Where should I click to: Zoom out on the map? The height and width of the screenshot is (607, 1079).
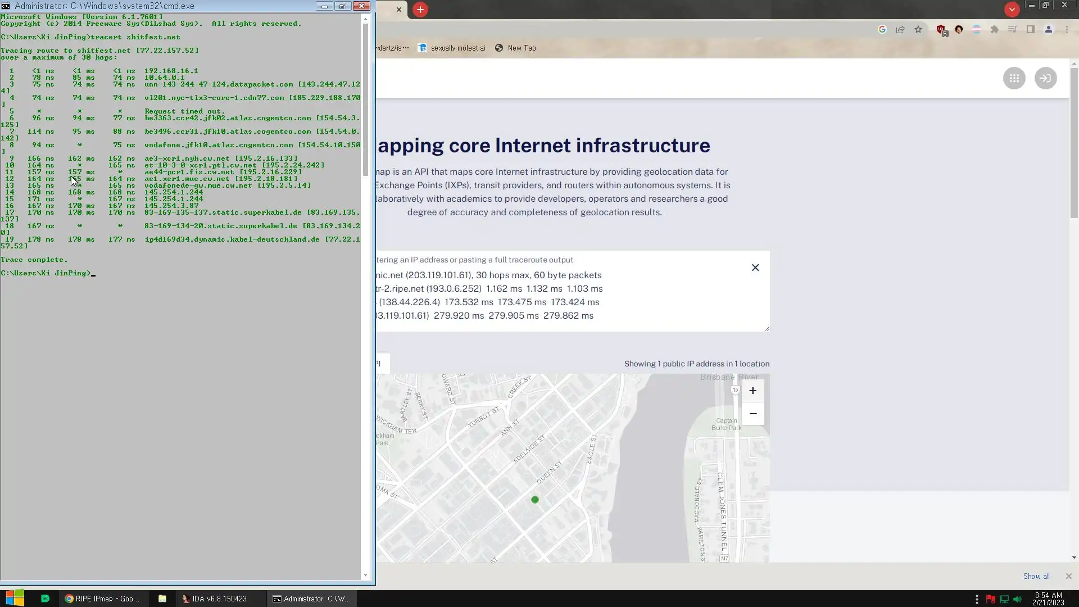pyautogui.click(x=752, y=414)
